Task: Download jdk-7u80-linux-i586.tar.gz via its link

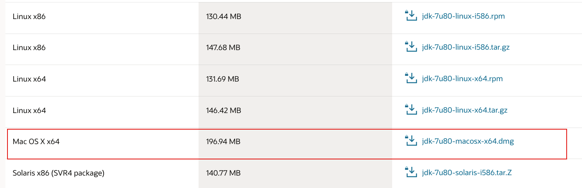Action: 466,47
